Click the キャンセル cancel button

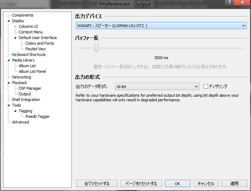[x=206, y=184]
